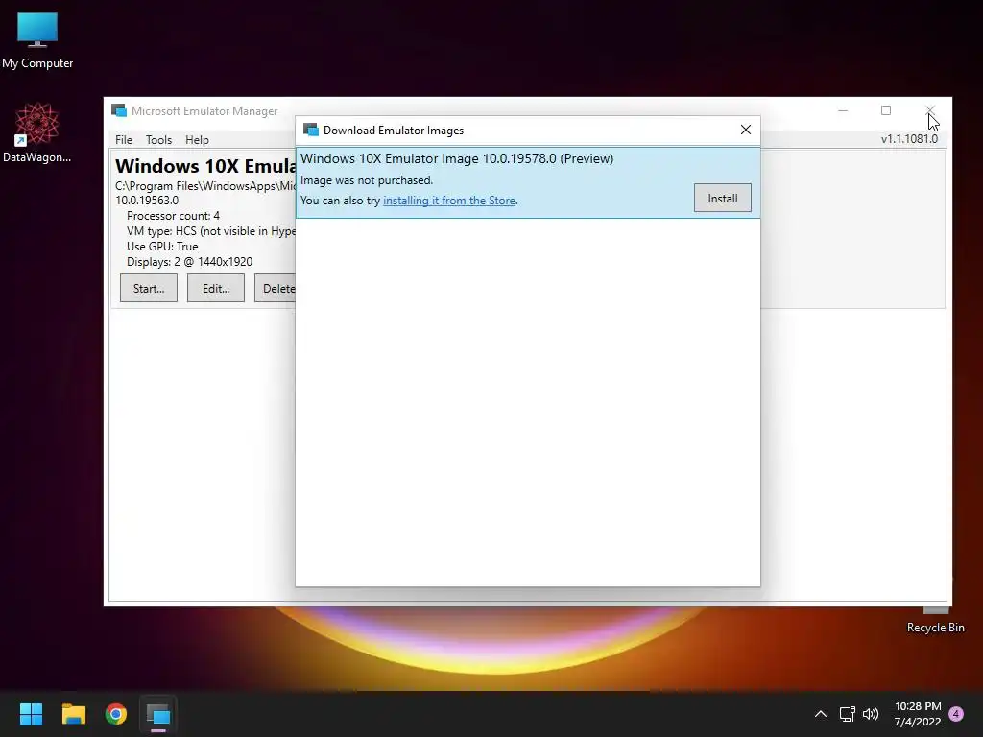The image size is (983, 737).
Task: Open the Tools menu in Emulator Manager
Action: (x=158, y=140)
